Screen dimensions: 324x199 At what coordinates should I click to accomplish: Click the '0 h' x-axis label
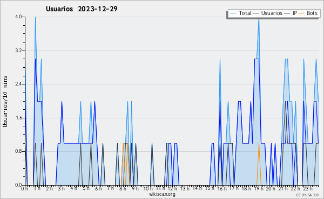point(25,188)
